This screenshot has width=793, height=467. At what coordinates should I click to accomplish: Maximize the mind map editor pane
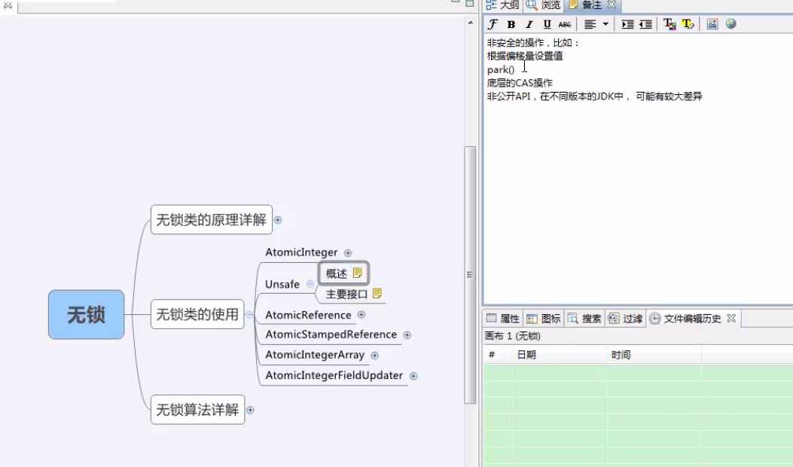(x=470, y=3)
